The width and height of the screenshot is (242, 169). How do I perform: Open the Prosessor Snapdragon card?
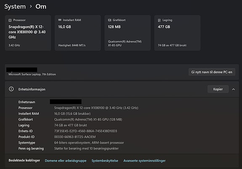[28, 33]
